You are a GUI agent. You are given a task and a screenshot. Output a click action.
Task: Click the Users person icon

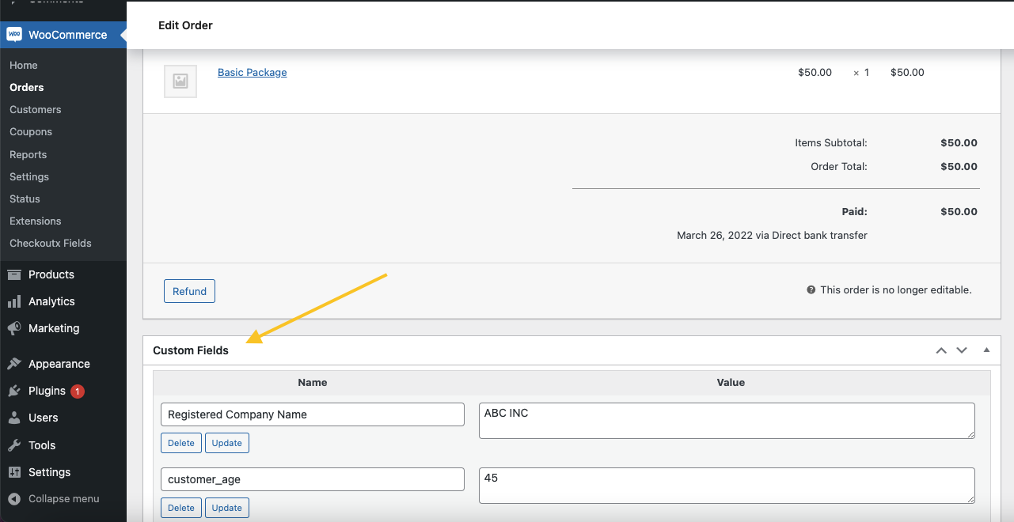tap(14, 418)
